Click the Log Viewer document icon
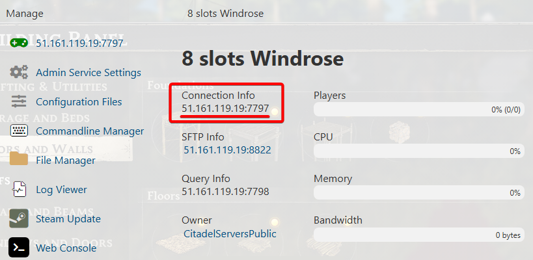 19,190
